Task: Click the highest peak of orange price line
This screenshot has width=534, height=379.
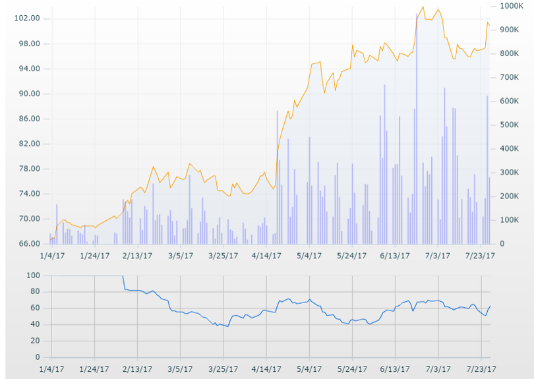Action: pos(423,7)
